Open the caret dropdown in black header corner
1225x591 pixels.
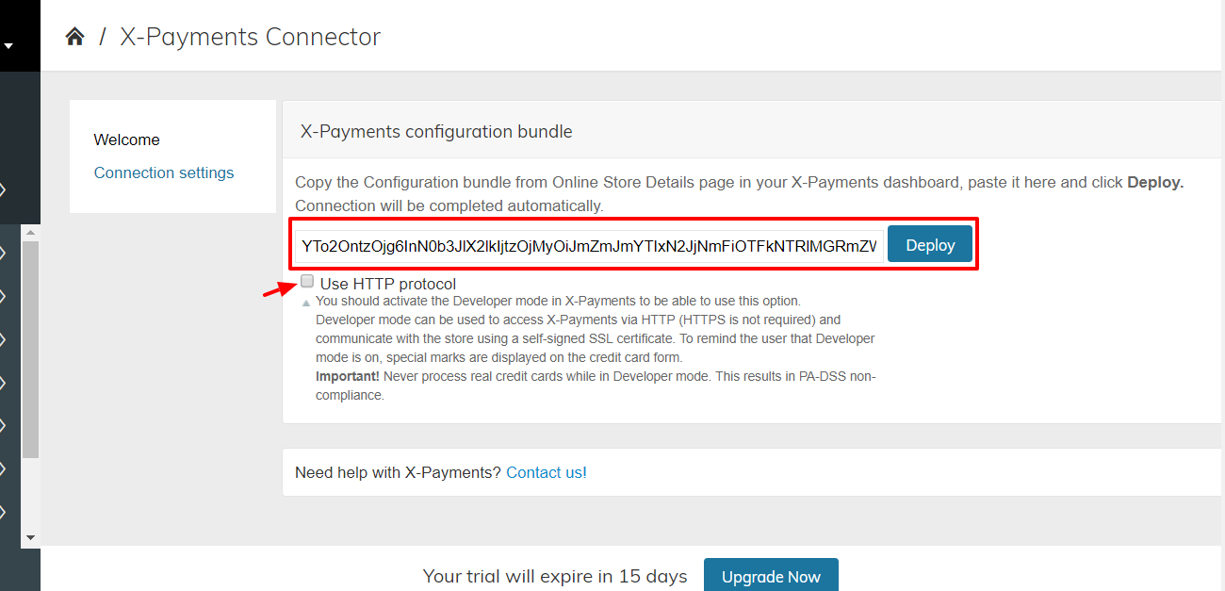pyautogui.click(x=8, y=44)
